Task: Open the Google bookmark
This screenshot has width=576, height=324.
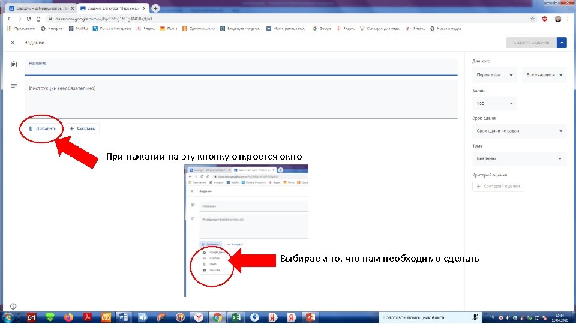Action: tap(322, 28)
